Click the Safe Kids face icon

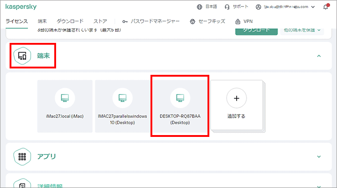tap(192, 21)
